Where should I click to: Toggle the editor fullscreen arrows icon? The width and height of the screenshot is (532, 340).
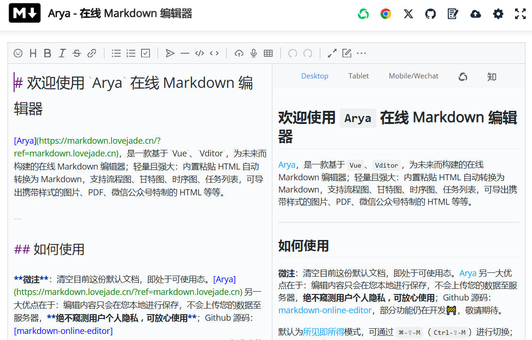[332, 54]
